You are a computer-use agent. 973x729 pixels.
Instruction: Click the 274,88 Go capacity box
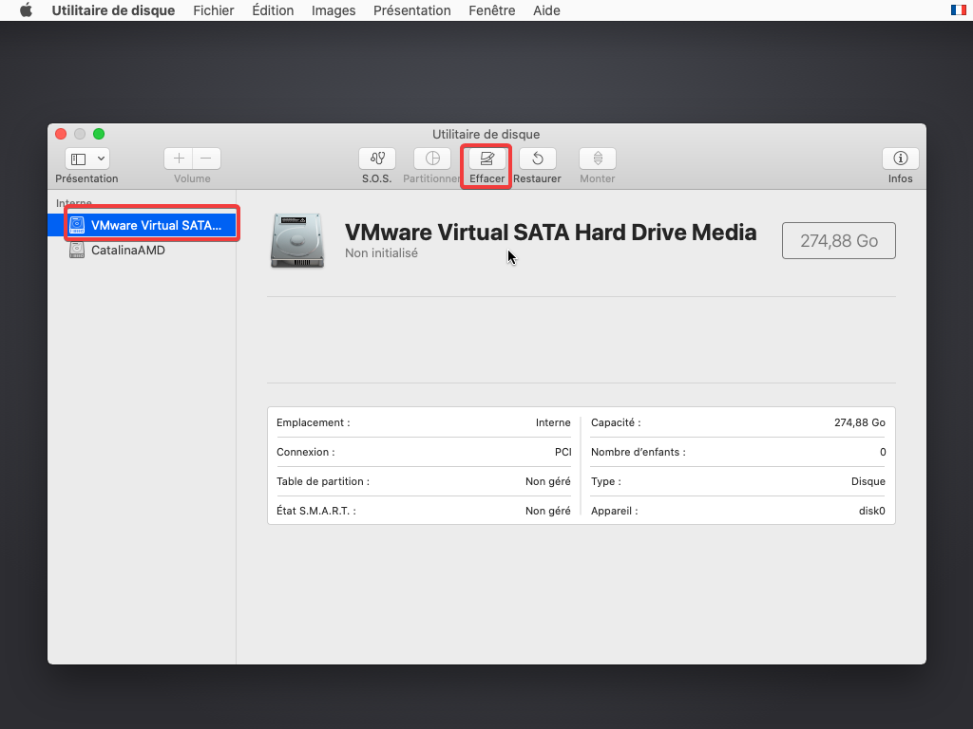pyautogui.click(x=838, y=240)
